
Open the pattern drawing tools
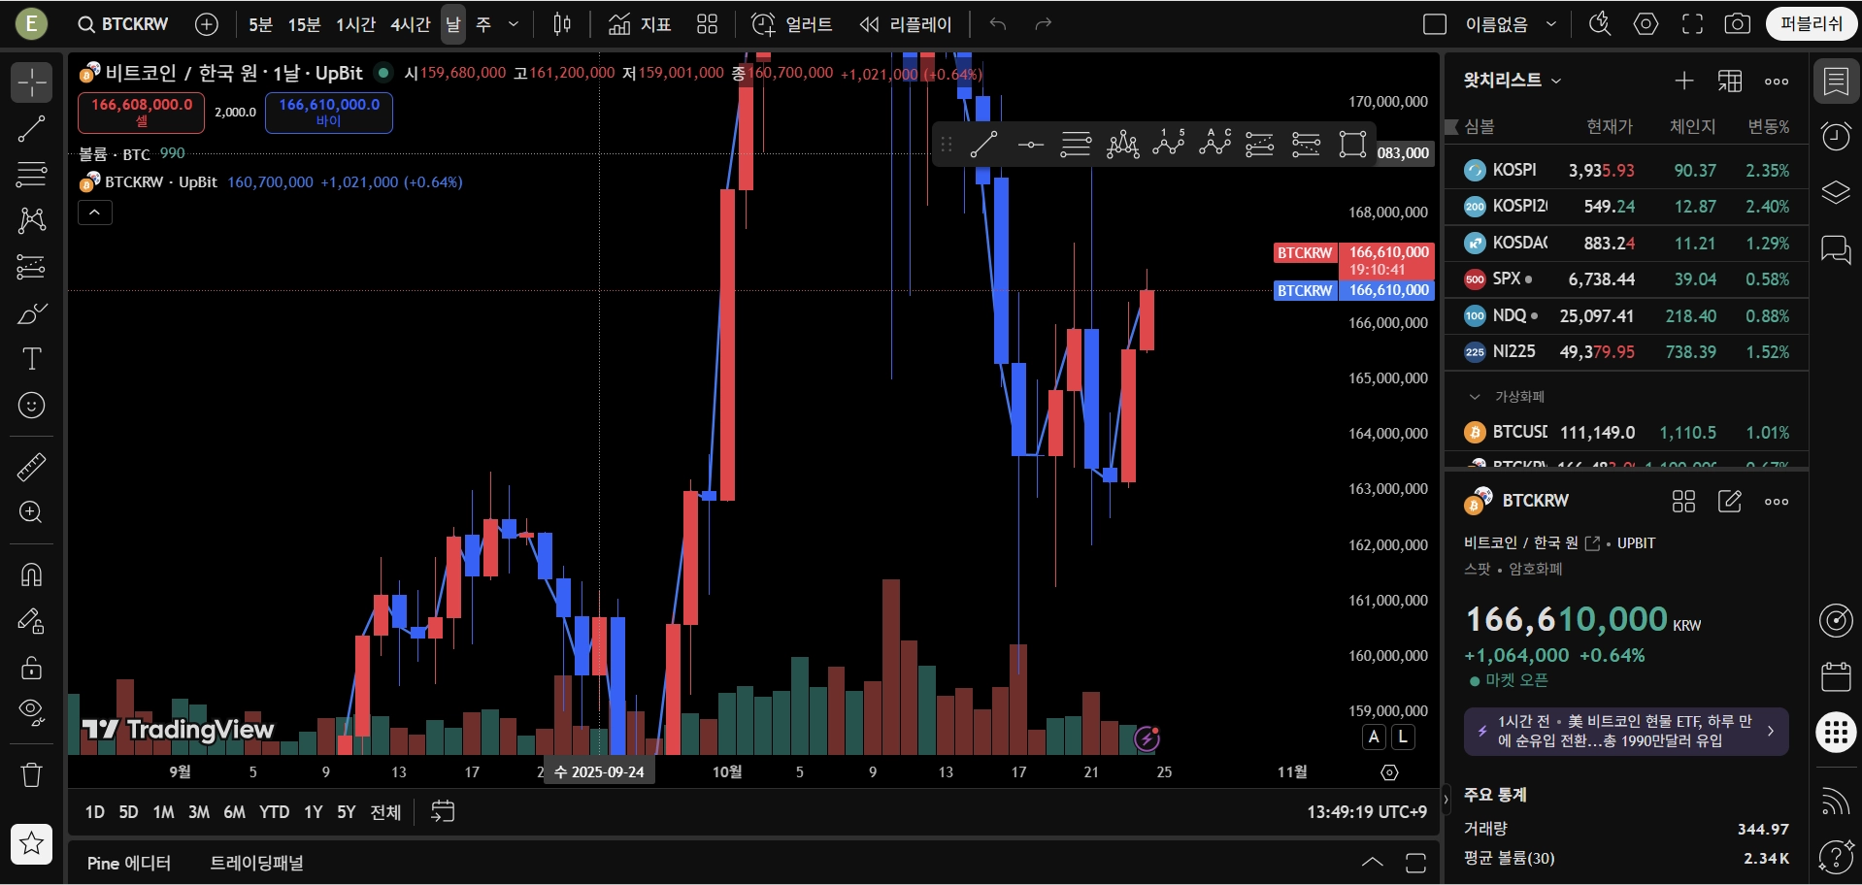pos(31,220)
